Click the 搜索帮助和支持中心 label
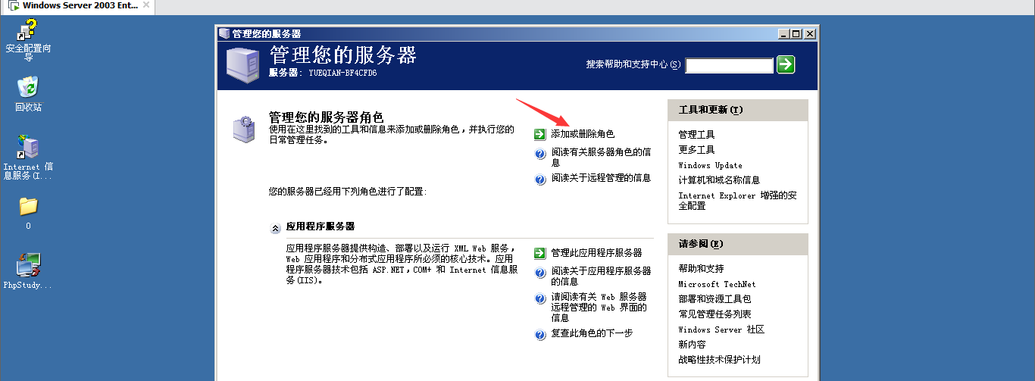 633,65
